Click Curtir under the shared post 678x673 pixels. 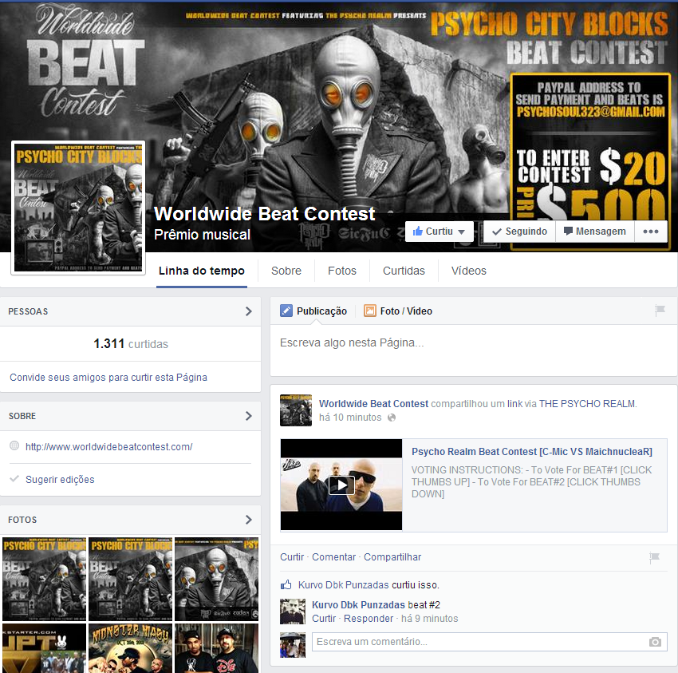(292, 557)
